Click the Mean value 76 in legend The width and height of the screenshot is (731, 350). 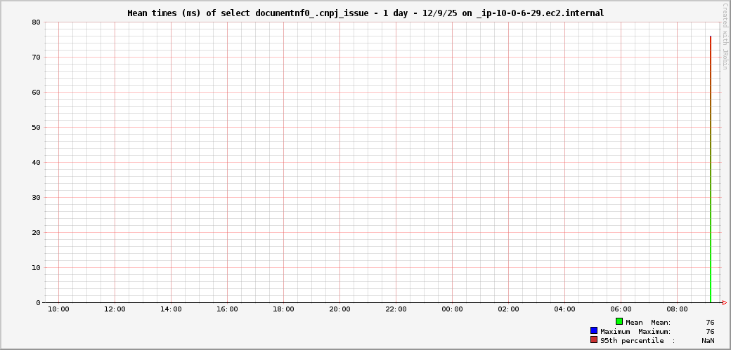[x=710, y=322]
